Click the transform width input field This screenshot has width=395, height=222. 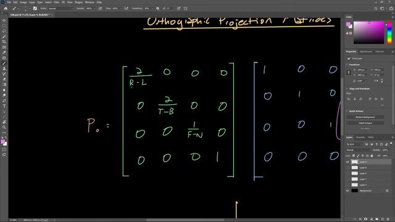[362, 70]
